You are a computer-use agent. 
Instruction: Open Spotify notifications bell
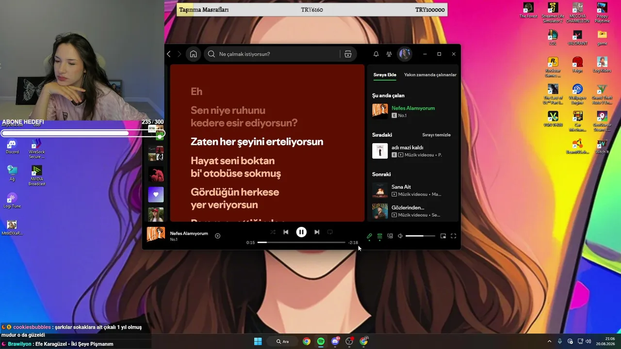(376, 54)
